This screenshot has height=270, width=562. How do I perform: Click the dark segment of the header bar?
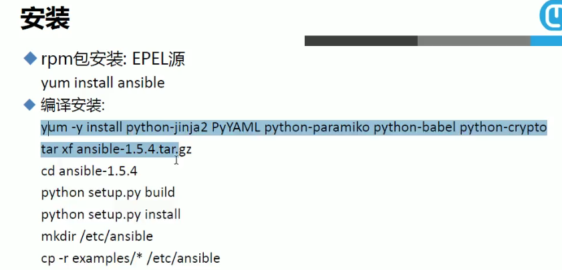point(361,41)
